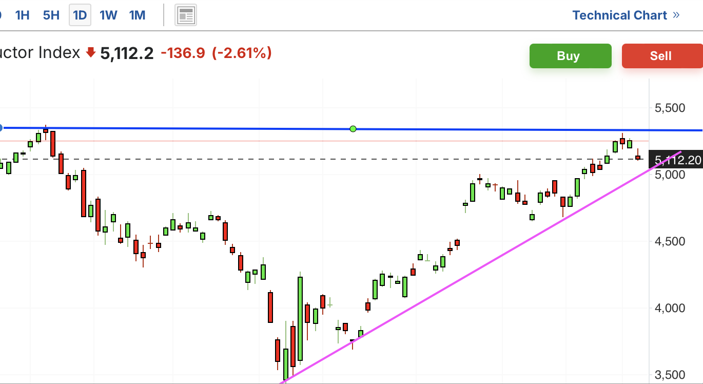This screenshot has width=703, height=384.
Task: Switch chart to 1W weekly view
Action: pyautogui.click(x=108, y=15)
